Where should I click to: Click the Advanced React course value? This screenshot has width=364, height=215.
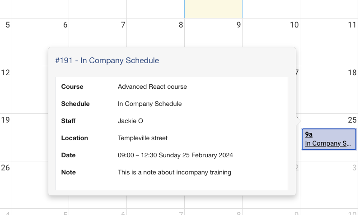152,87
